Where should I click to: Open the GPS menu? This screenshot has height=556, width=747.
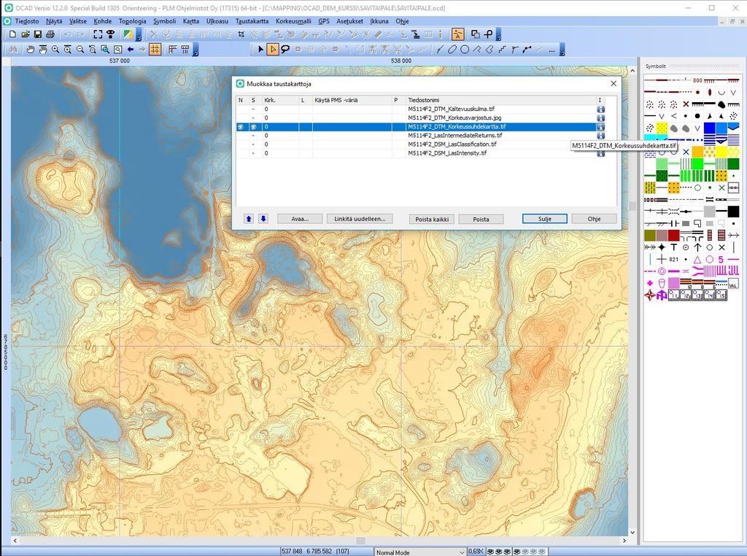pos(324,21)
